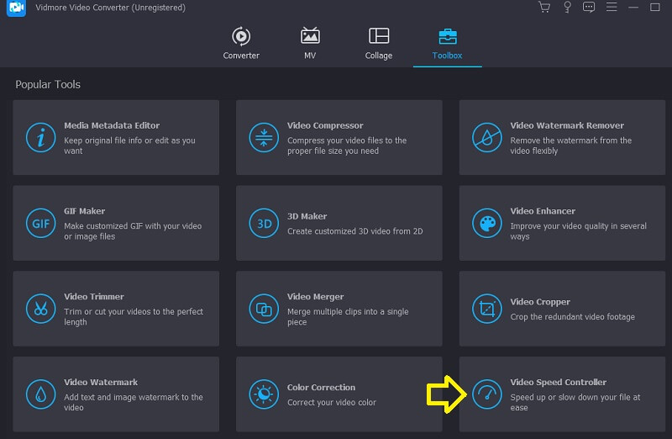Image resolution: width=672 pixels, height=439 pixels.
Task: Click the Video Compressor icon
Action: [264, 138]
